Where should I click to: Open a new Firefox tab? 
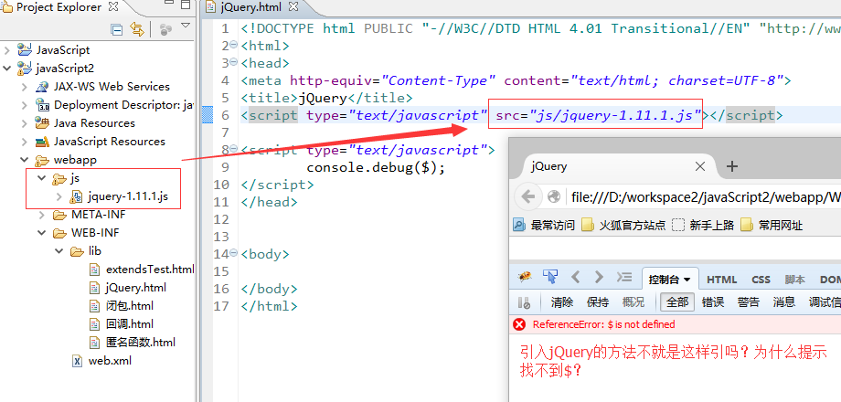pyautogui.click(x=731, y=166)
